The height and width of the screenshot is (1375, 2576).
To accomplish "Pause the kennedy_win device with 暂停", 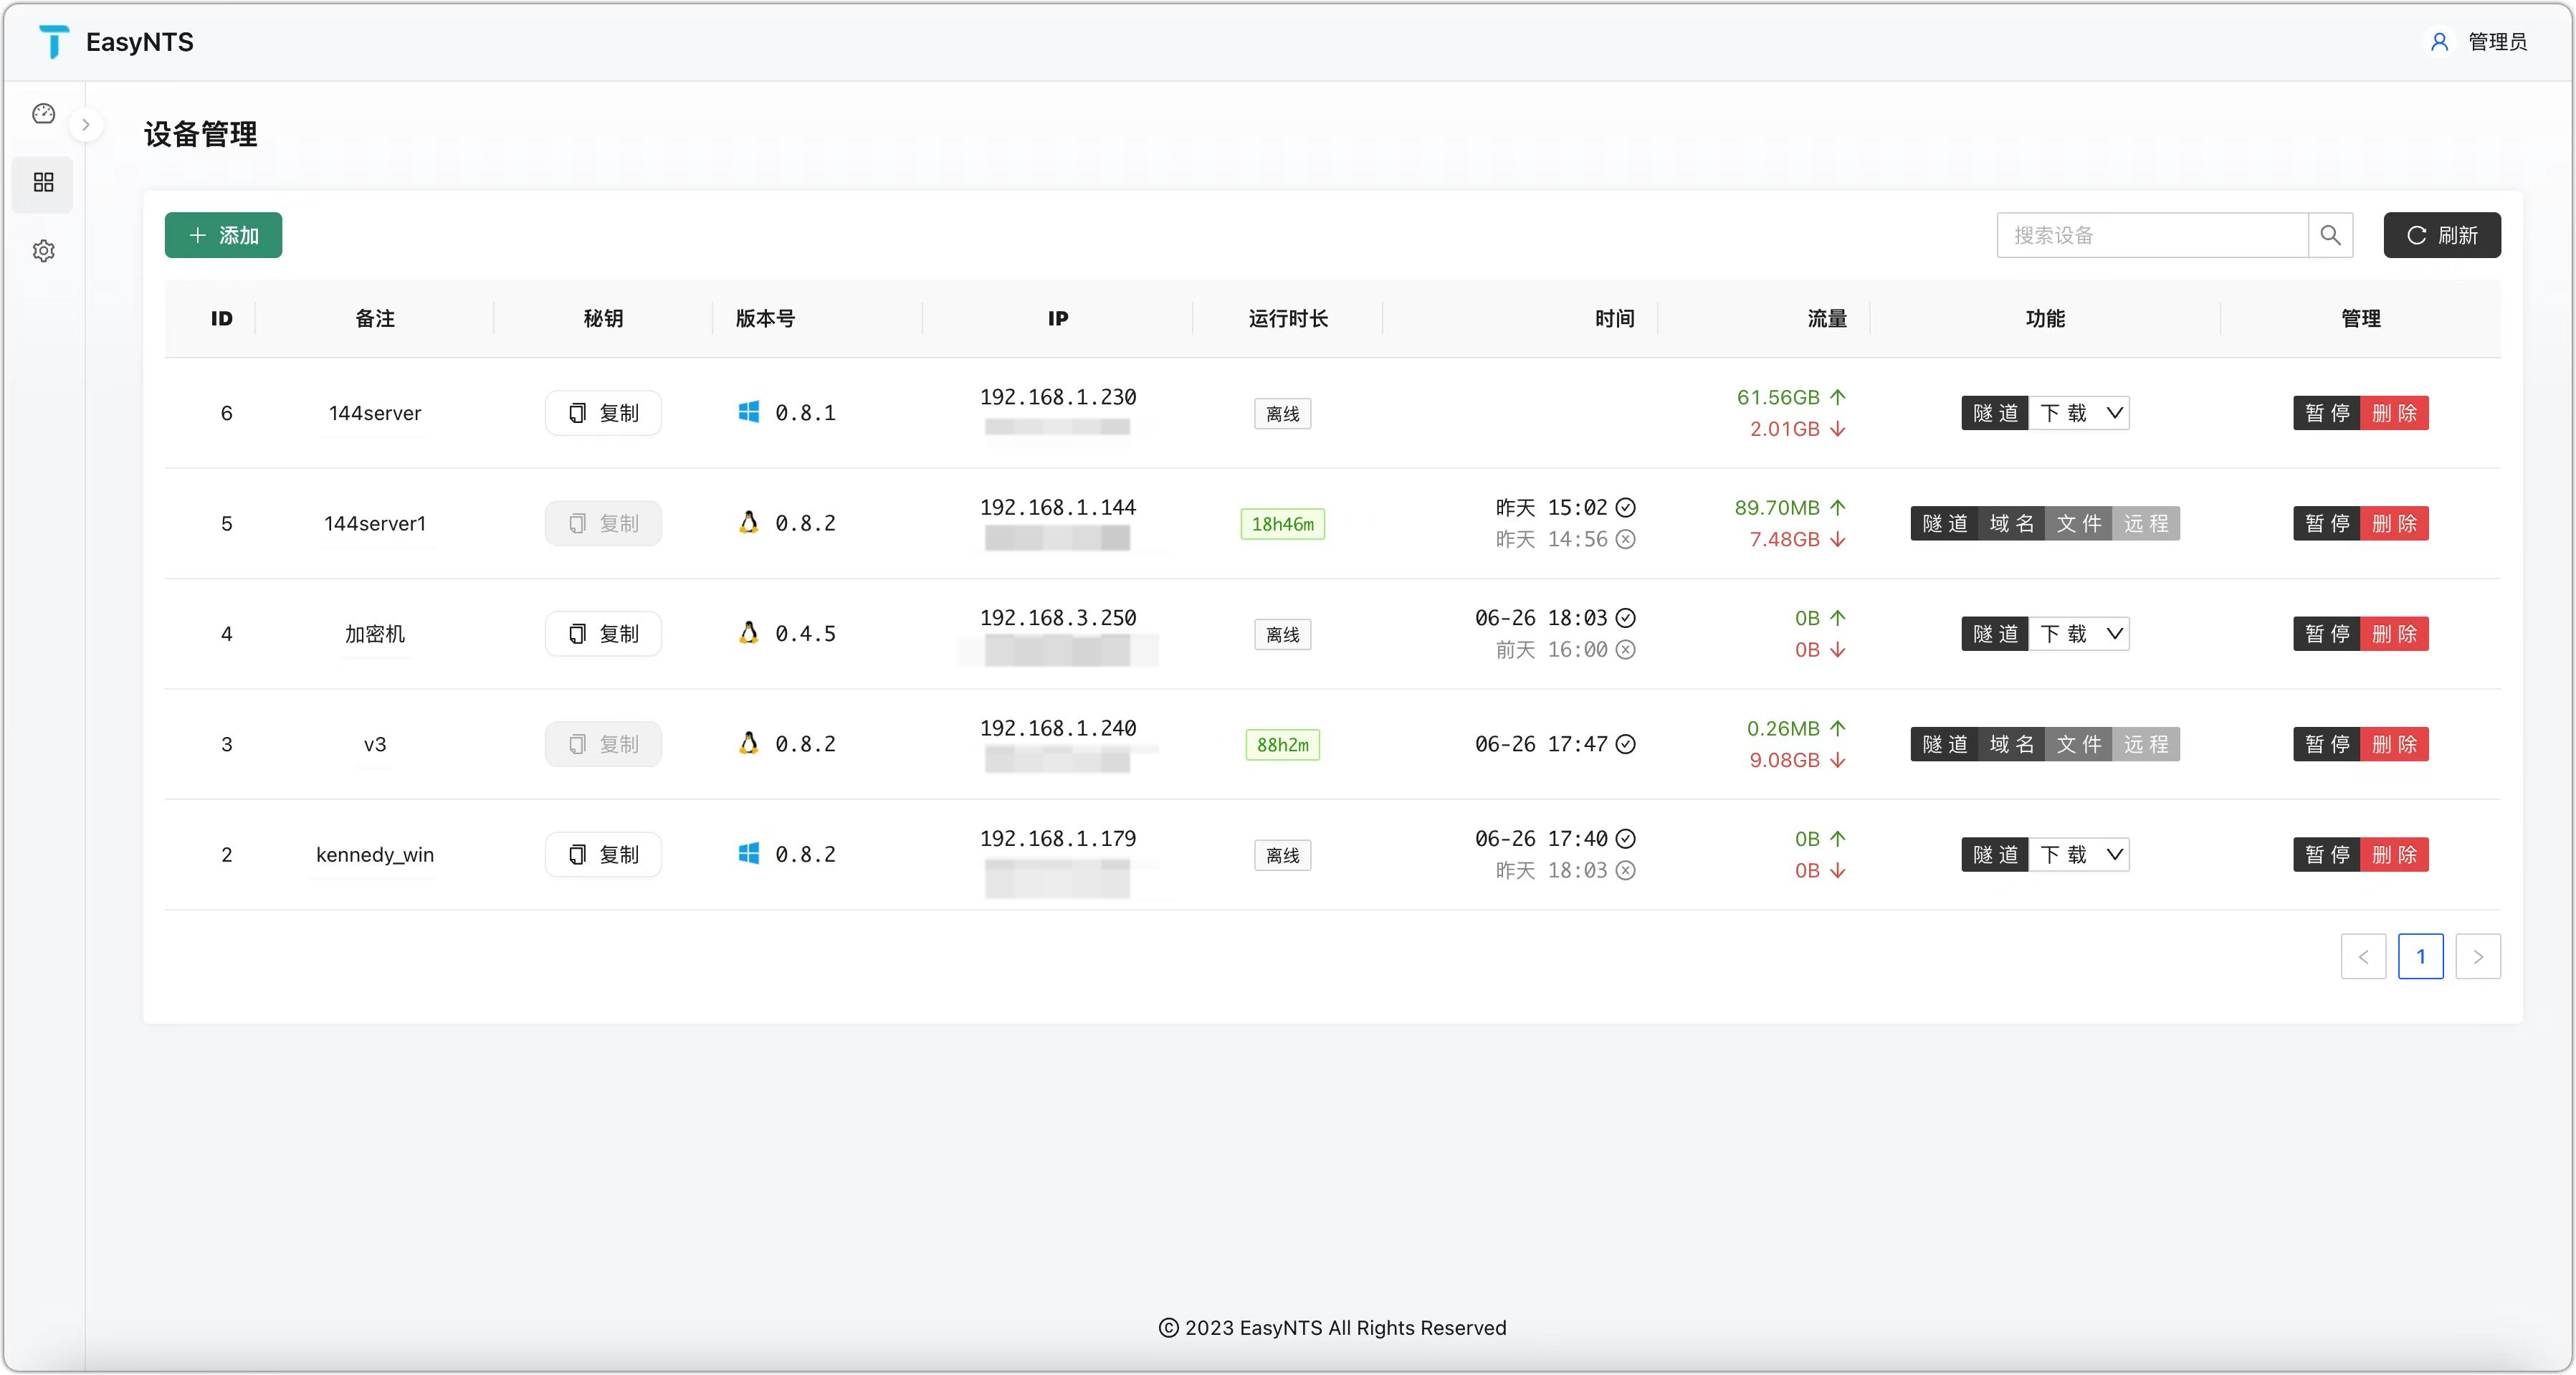I will [2327, 855].
